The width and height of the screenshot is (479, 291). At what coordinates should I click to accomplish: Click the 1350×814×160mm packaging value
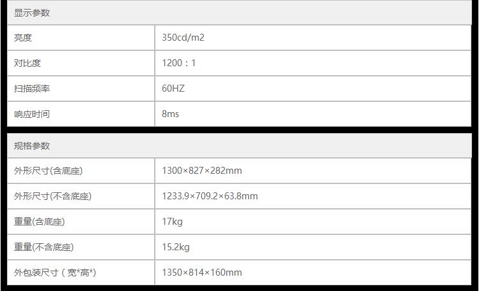[202, 273]
